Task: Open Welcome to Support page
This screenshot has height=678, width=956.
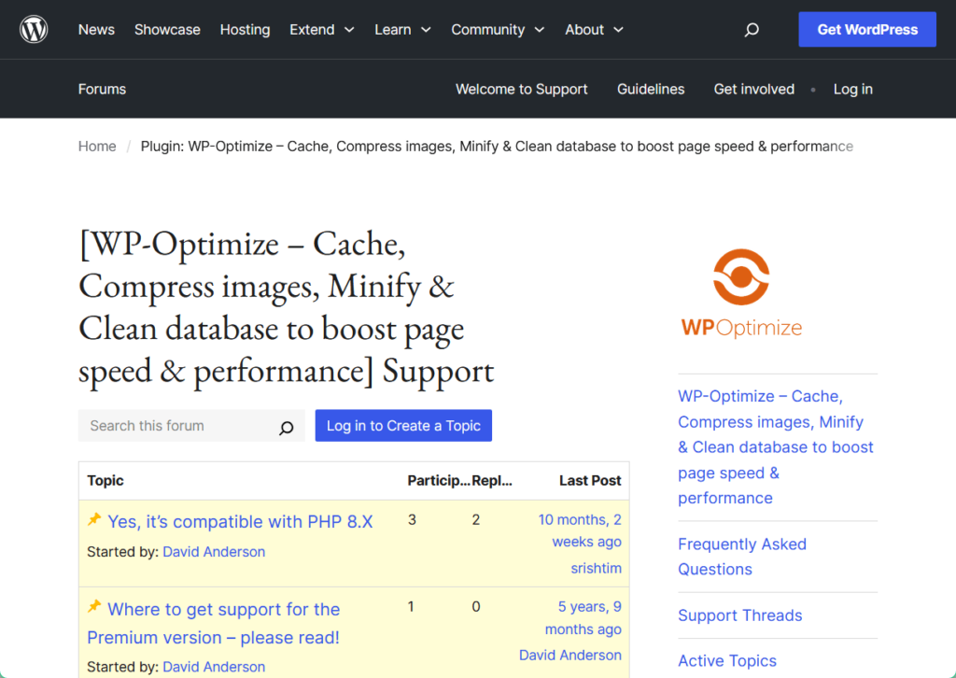Action: point(521,89)
